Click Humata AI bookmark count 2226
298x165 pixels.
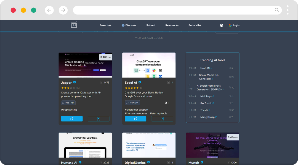[105, 163]
